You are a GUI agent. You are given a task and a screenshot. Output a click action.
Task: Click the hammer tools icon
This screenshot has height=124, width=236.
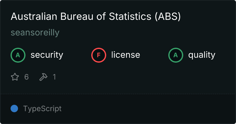coord(43,77)
